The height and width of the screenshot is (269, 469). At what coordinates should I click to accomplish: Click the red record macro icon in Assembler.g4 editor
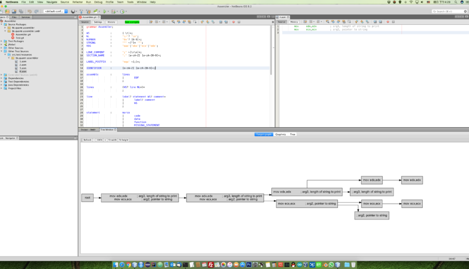click(233, 22)
